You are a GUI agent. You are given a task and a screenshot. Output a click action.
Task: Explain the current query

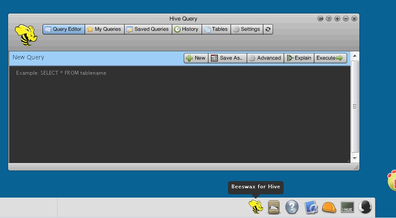pyautogui.click(x=299, y=58)
